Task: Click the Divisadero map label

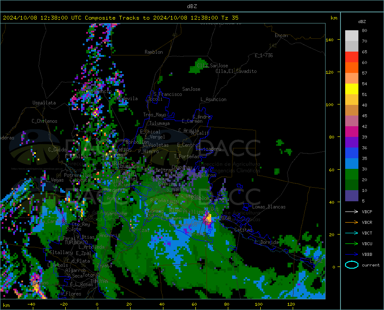Action: point(208,149)
